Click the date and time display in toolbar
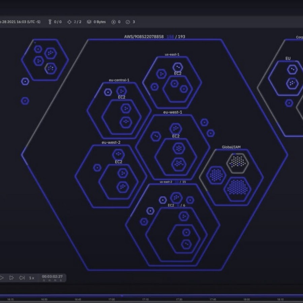The width and height of the screenshot is (303, 303). (20, 22)
